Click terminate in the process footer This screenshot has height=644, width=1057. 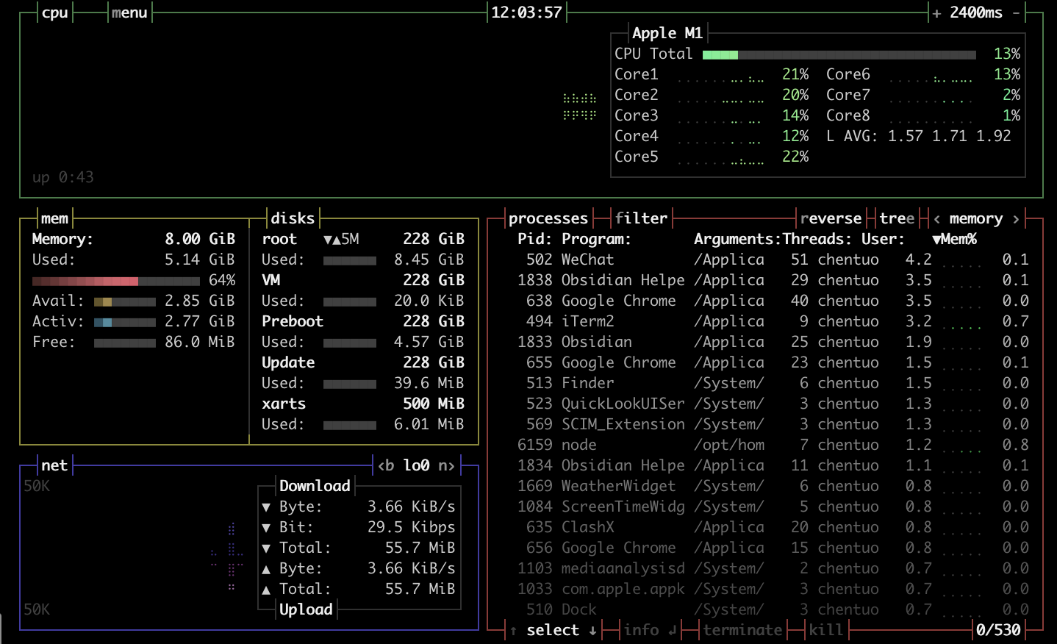[742, 630]
